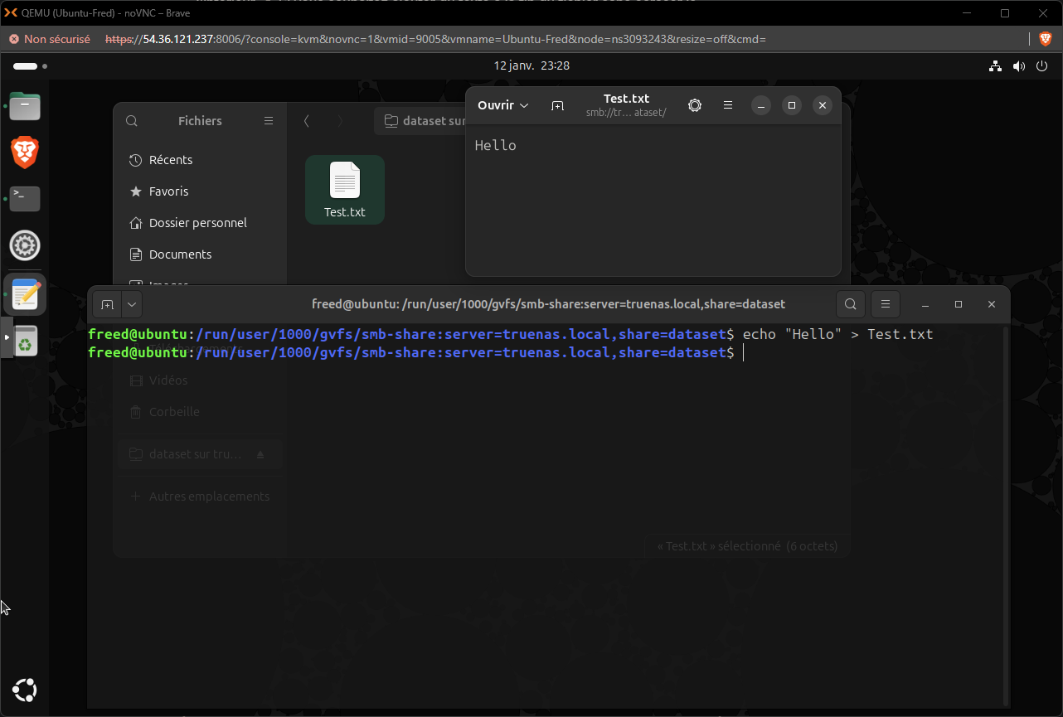Click the search icon in Files sidebar
This screenshot has height=717, width=1063.
click(132, 121)
